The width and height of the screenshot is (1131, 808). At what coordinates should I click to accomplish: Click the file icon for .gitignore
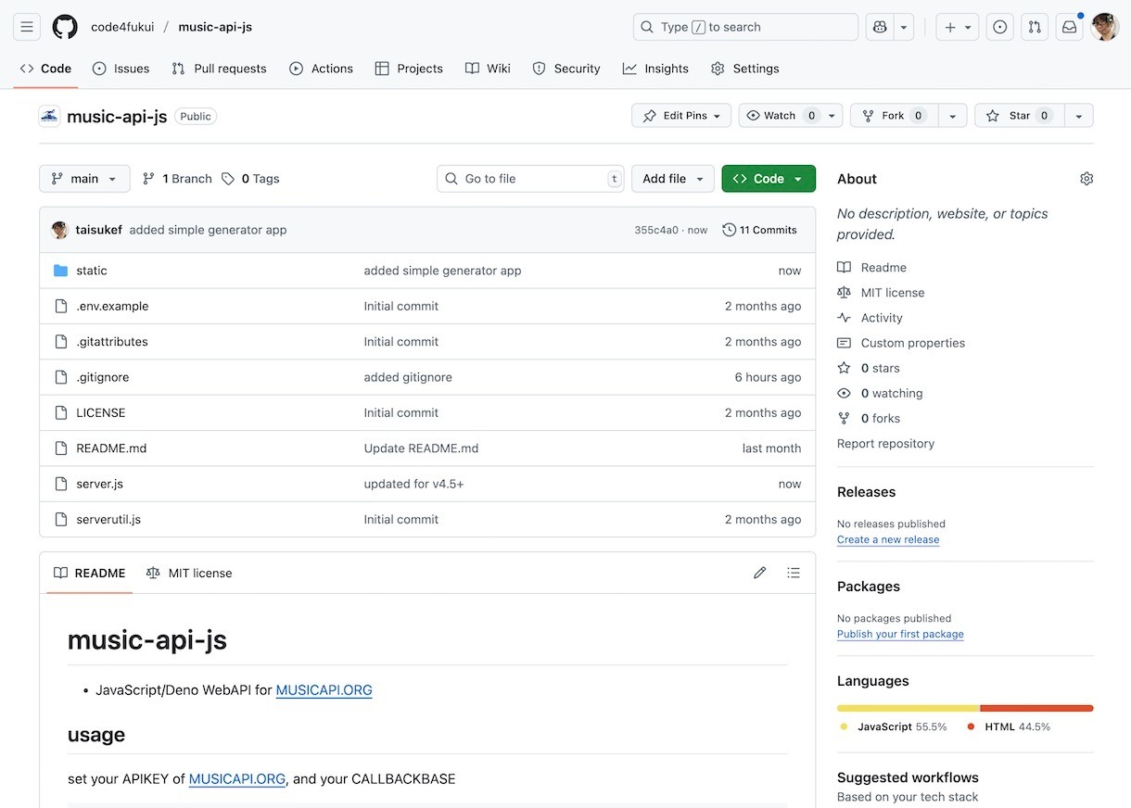point(61,377)
